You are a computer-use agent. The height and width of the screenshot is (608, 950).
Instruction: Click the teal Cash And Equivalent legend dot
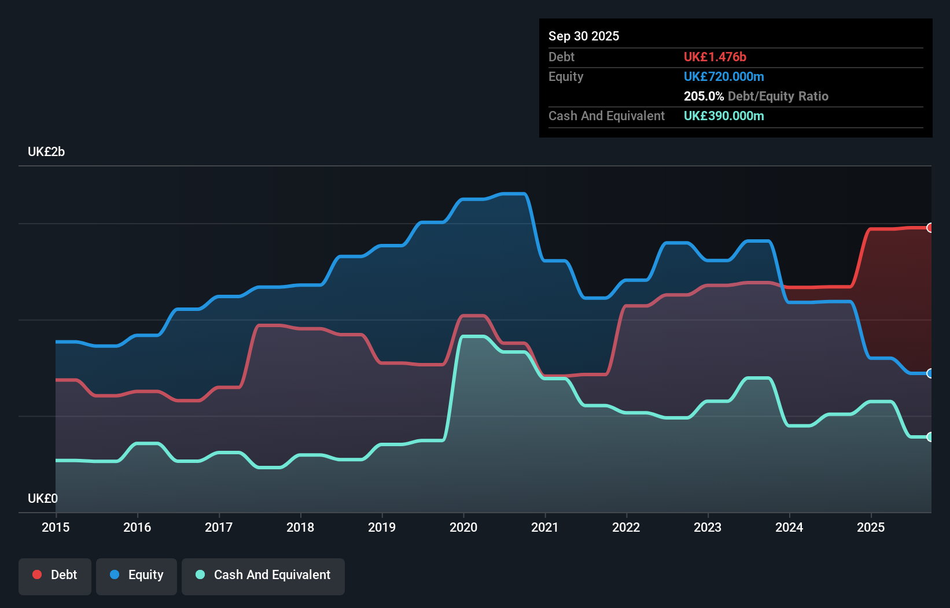pos(200,574)
